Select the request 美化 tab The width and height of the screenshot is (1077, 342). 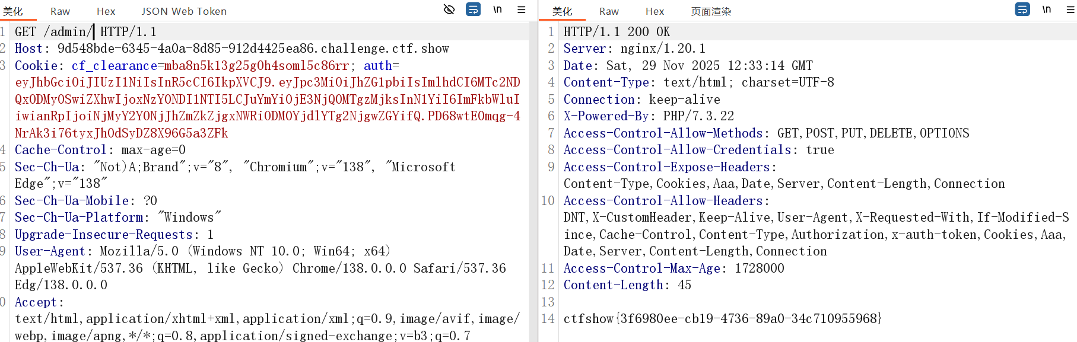(x=13, y=11)
